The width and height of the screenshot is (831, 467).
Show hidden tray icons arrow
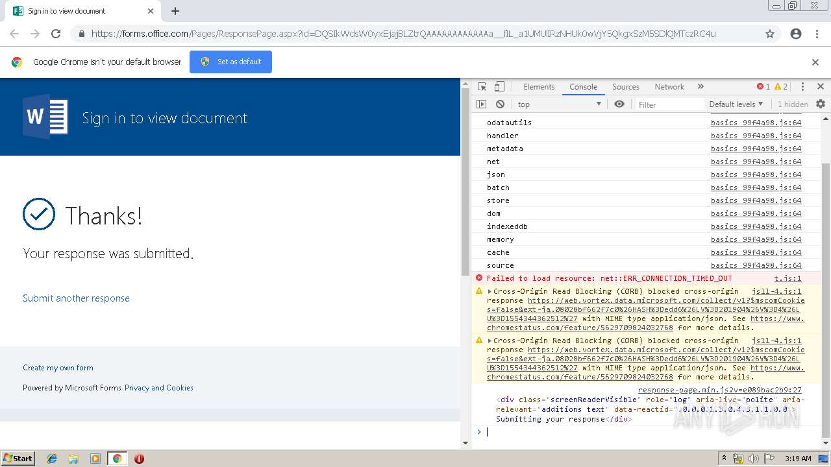(724, 459)
